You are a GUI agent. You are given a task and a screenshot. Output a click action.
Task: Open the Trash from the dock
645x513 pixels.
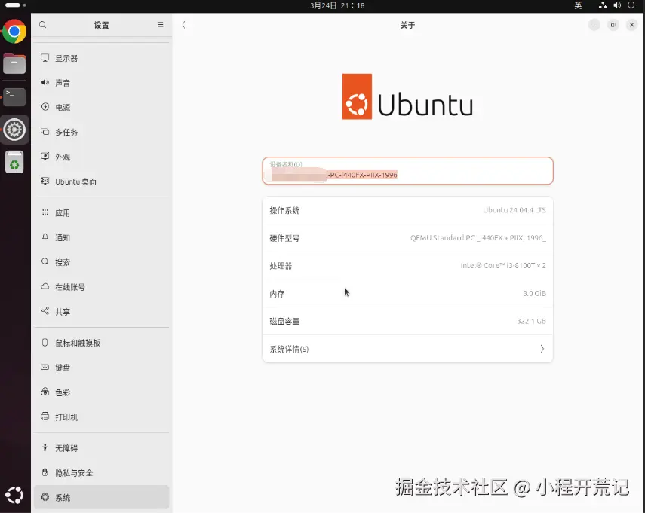point(14,162)
